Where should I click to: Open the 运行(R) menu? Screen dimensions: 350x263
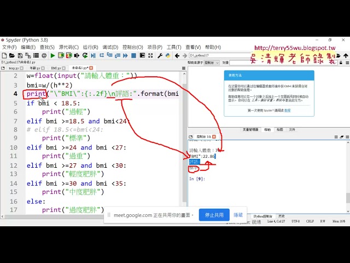91,47
